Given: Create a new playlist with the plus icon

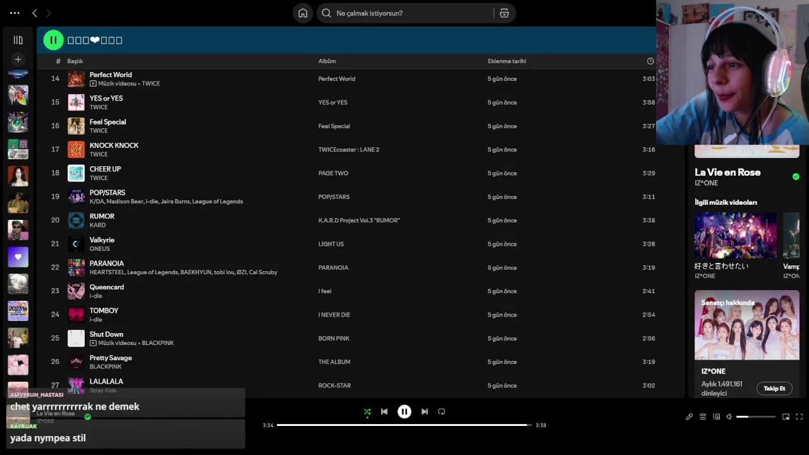Looking at the screenshot, I should (18, 59).
